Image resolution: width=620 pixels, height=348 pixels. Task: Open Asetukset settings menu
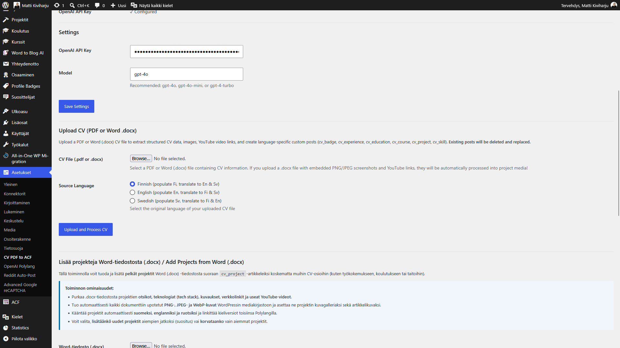[26, 172]
